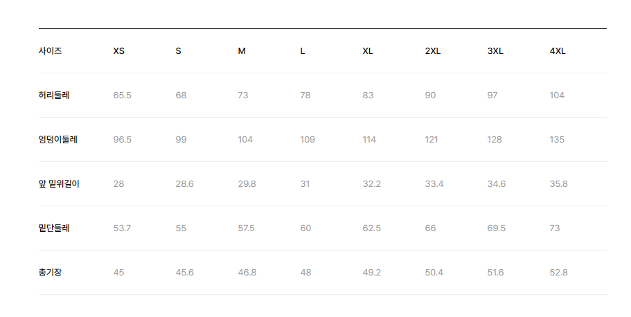
Task: Click the 총기장 row label
Action: pyautogui.click(x=51, y=272)
